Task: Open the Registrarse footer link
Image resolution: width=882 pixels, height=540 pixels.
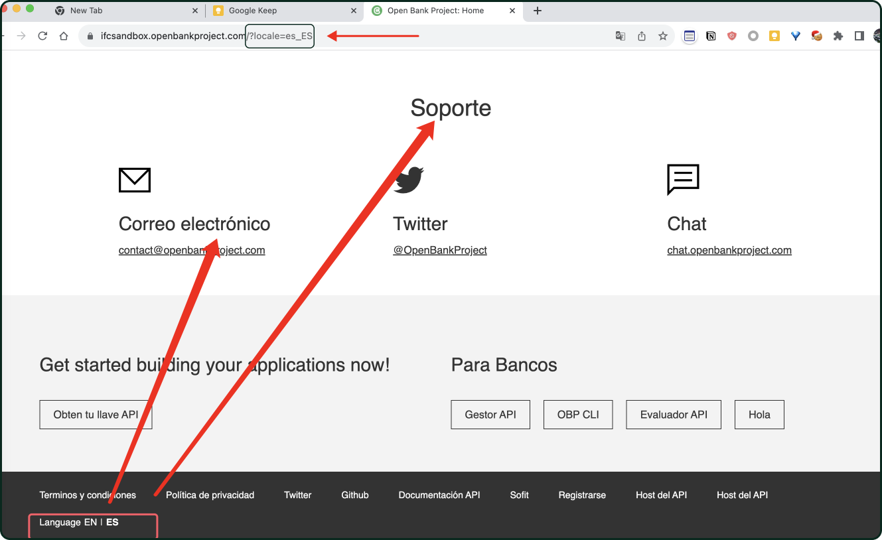Action: [x=582, y=495]
